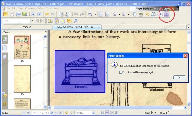Select the Hand tool
The image size is (192, 116).
[x=135, y=14]
